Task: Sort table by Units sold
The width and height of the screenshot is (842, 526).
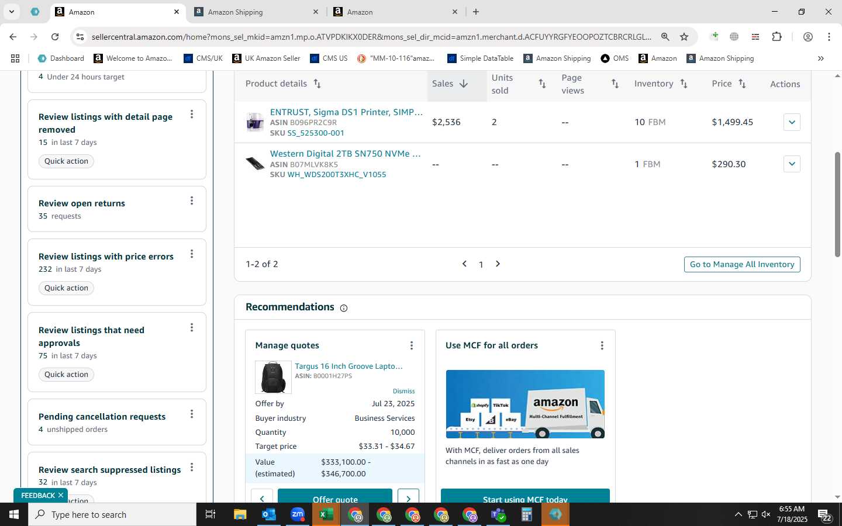Action: 542,84
